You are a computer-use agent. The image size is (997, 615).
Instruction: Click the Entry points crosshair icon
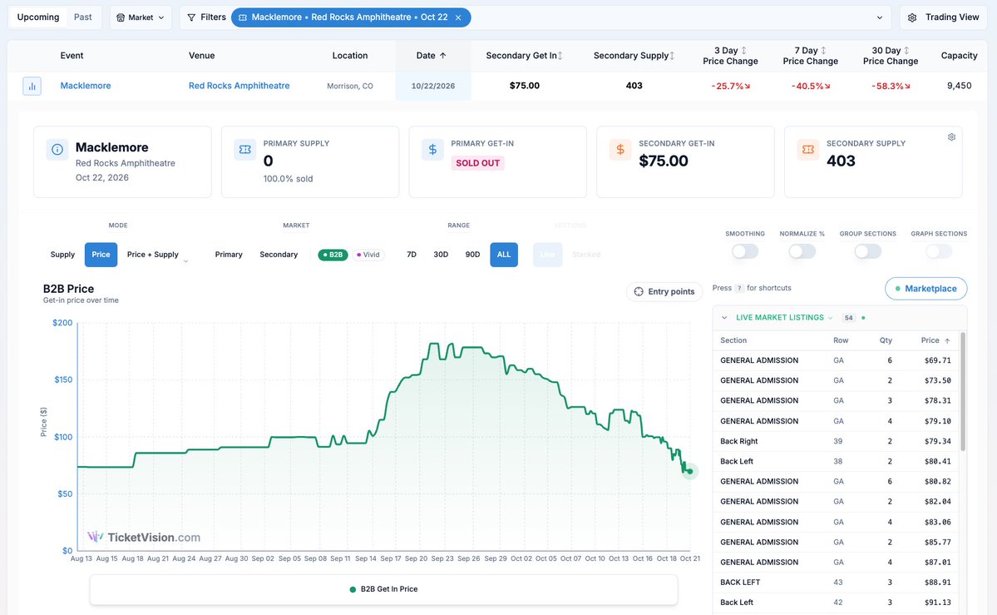point(639,291)
